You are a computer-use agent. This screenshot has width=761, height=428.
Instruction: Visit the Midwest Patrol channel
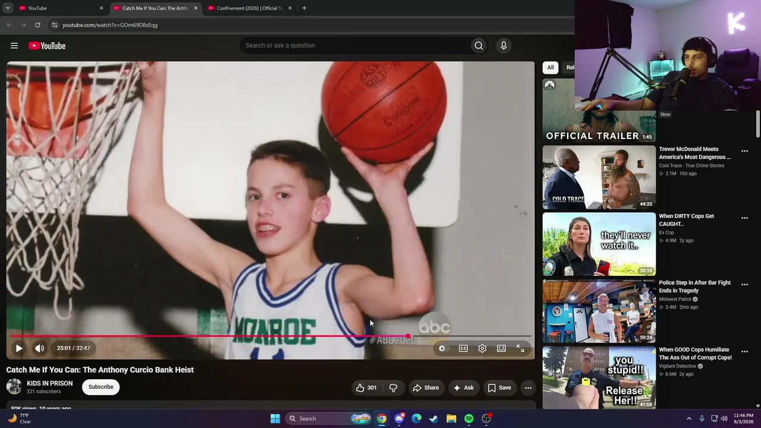pyautogui.click(x=675, y=300)
